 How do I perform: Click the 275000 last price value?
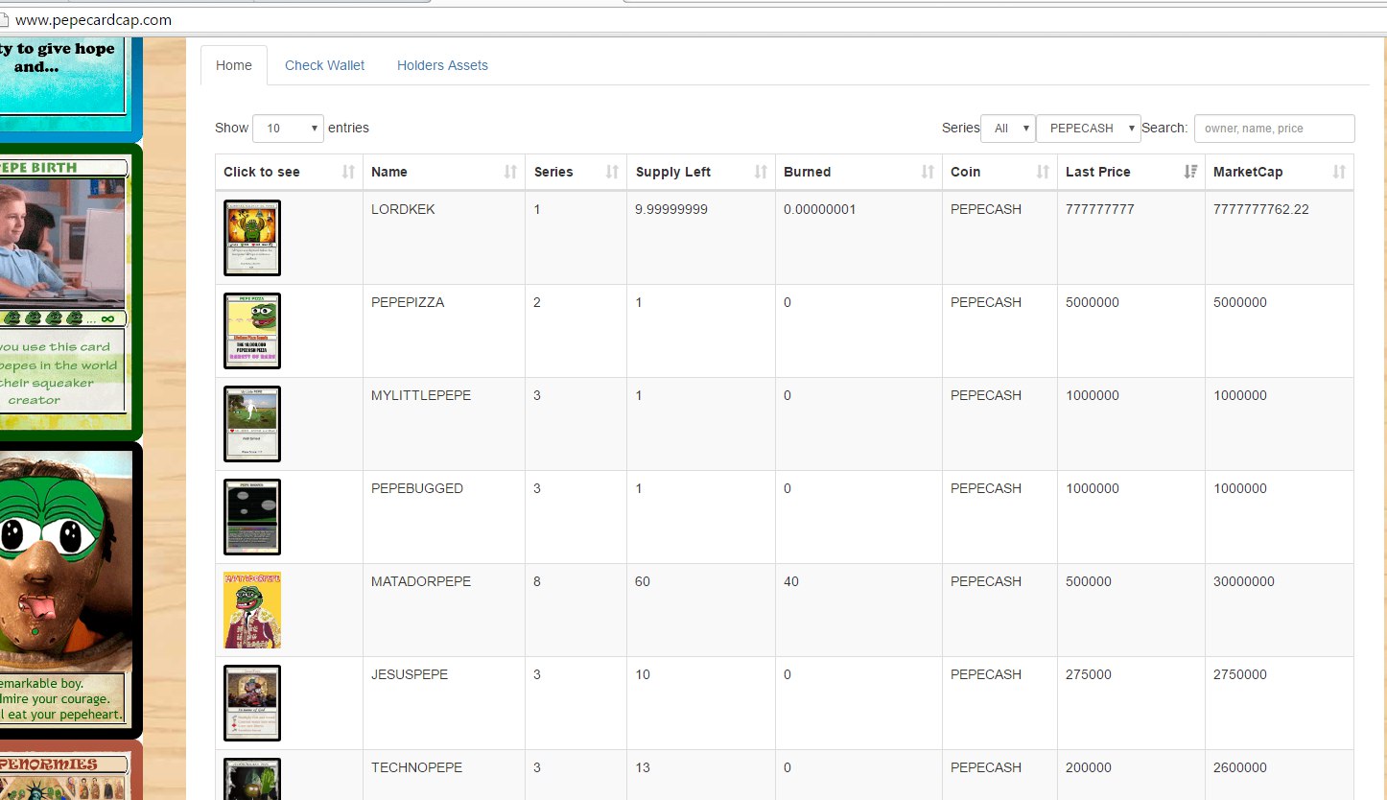point(1089,674)
